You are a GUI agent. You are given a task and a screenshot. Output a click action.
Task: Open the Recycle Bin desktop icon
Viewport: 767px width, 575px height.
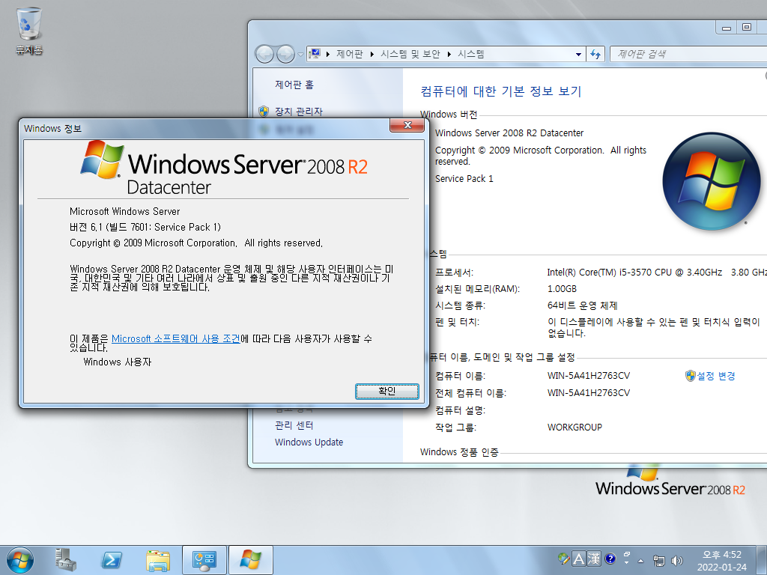[x=29, y=30]
